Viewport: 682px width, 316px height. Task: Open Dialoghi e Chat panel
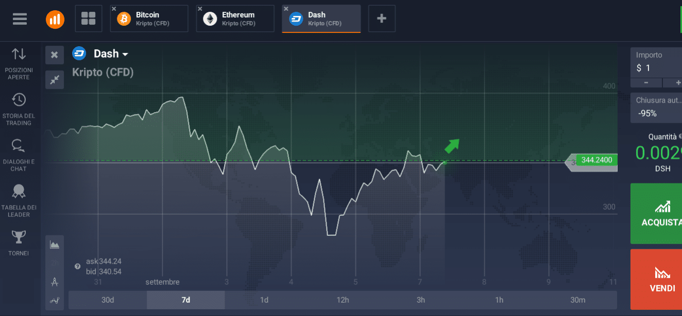pos(19,155)
